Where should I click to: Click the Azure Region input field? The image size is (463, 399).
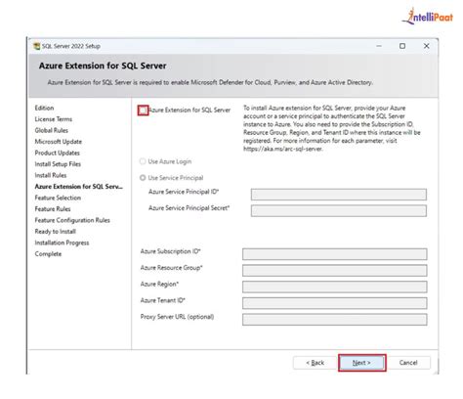point(334,287)
